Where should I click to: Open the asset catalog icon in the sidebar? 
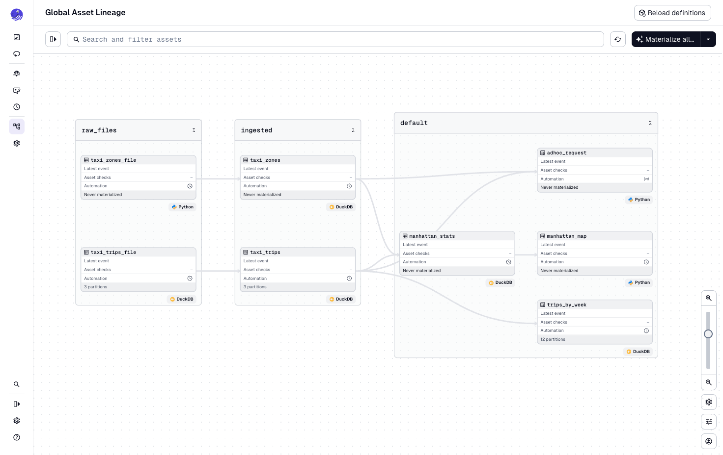pyautogui.click(x=17, y=91)
